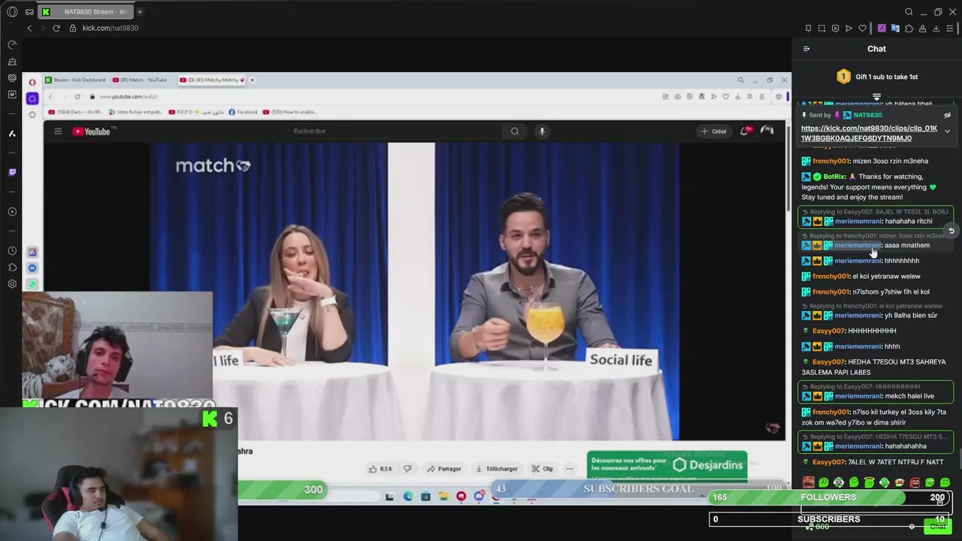
Task: Click the YouTube search magnifier button
Action: pyautogui.click(x=515, y=131)
